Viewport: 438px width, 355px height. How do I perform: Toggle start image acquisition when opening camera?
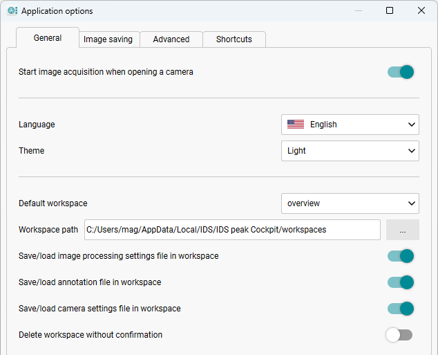401,72
